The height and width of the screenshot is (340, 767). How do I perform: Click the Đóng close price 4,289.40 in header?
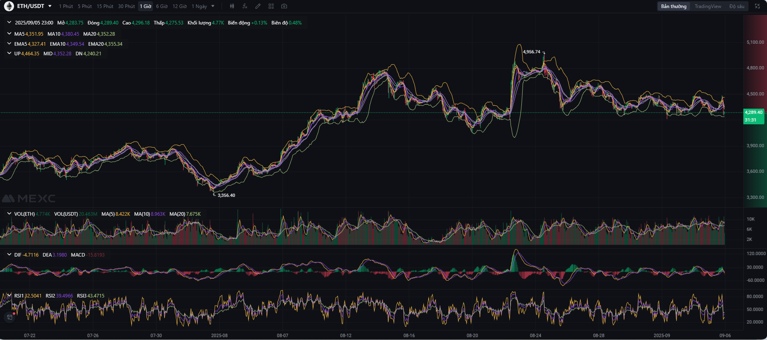point(109,23)
